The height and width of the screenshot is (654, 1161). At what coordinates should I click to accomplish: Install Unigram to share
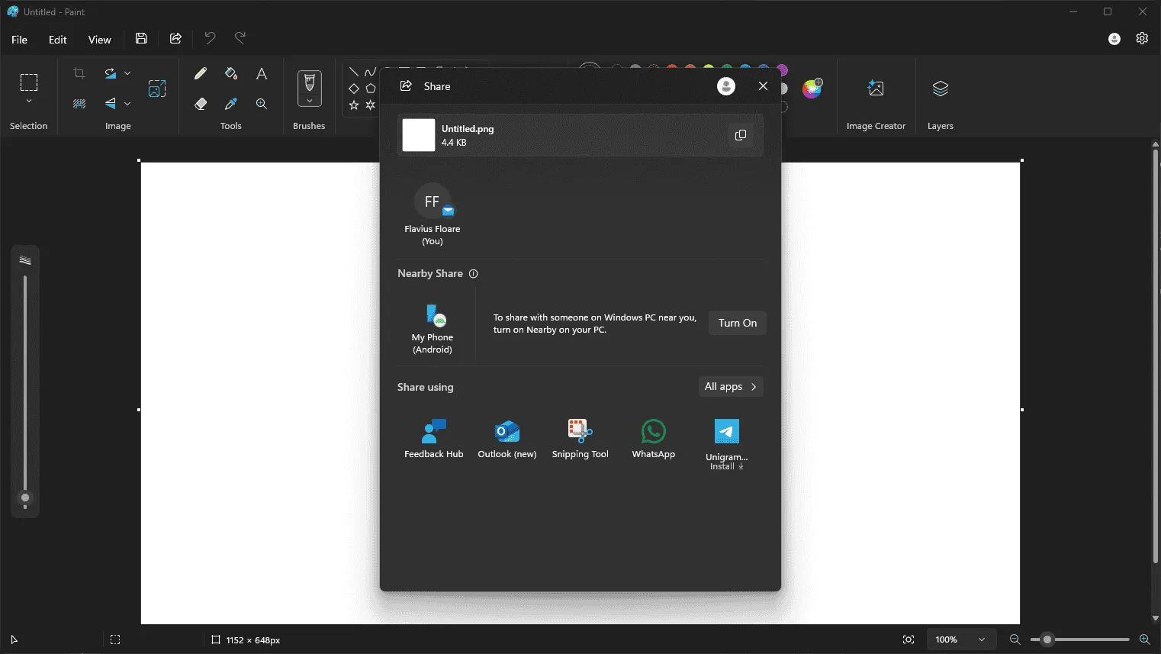point(727,444)
